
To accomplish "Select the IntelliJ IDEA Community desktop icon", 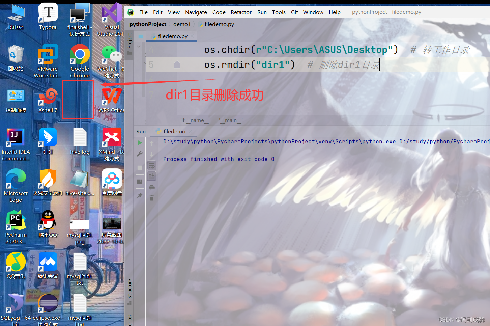I will tap(16, 144).
